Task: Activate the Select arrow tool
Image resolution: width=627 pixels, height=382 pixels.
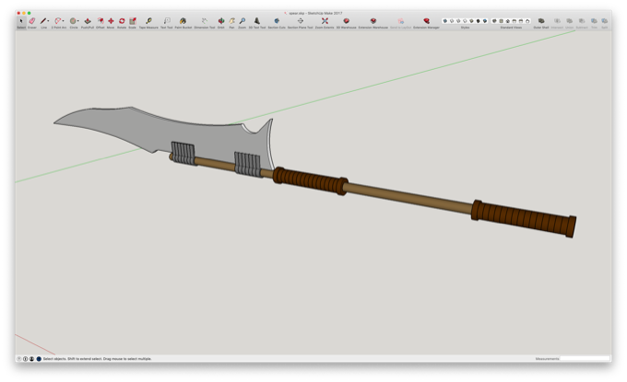Action: click(x=21, y=21)
